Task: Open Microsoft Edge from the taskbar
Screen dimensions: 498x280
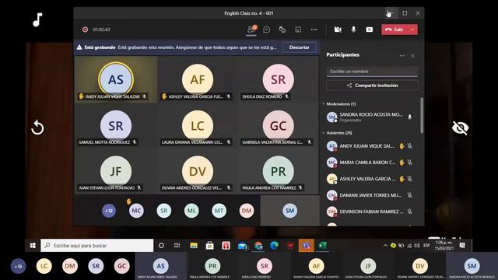Action: coord(274,246)
